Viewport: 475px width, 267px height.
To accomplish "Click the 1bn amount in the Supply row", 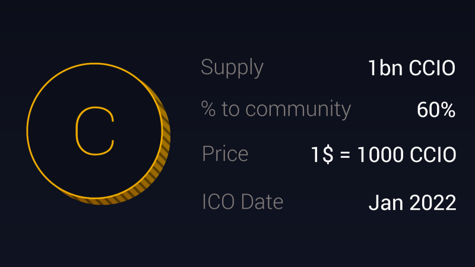I will pos(385,68).
